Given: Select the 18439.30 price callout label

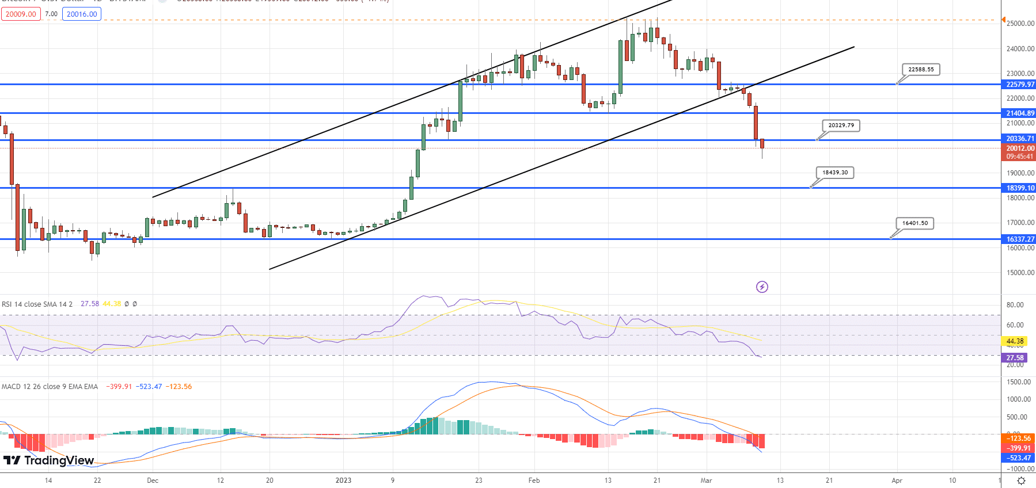Looking at the screenshot, I should click(835, 172).
